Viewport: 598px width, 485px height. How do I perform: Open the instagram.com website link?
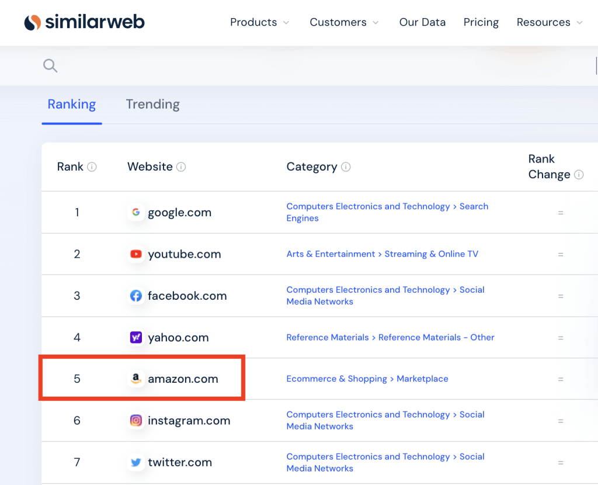pos(189,420)
